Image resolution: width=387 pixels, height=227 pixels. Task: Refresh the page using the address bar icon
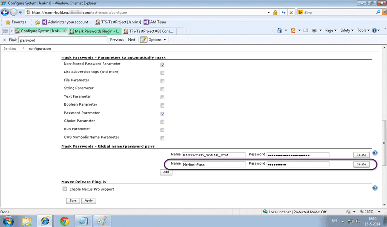tap(283, 13)
